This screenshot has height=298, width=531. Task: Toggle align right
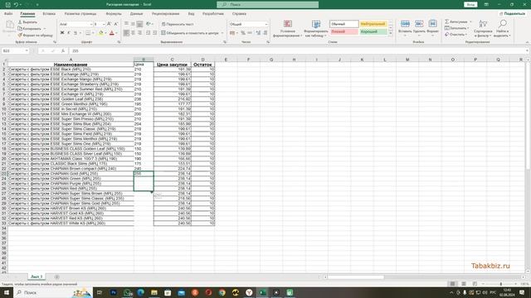point(139,33)
